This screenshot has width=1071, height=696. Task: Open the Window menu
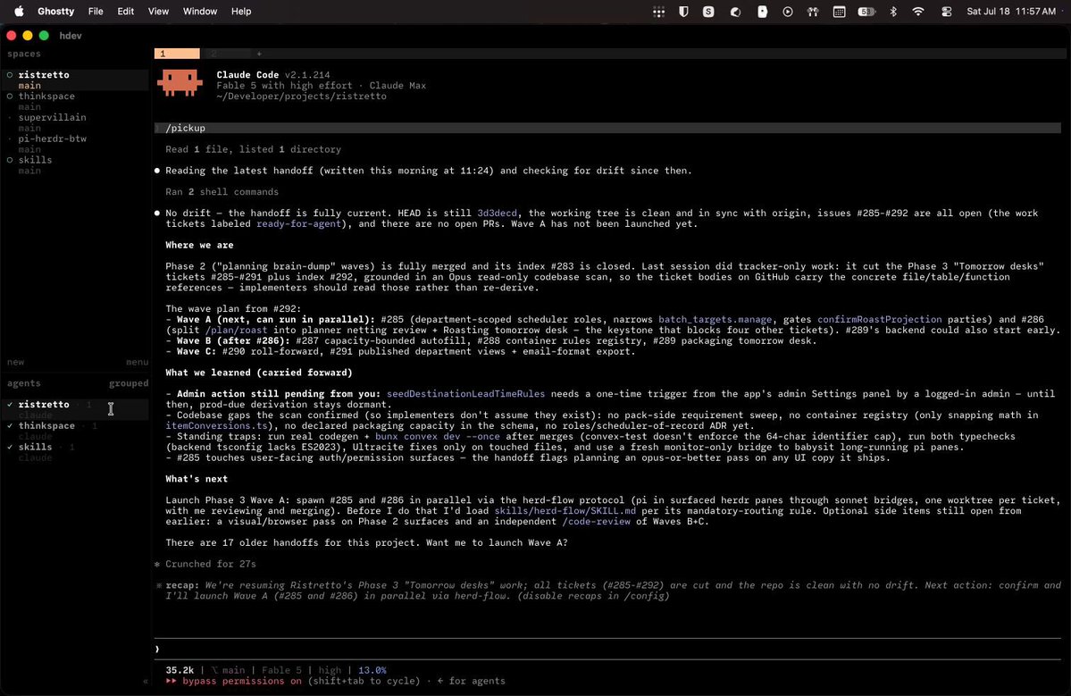point(200,11)
